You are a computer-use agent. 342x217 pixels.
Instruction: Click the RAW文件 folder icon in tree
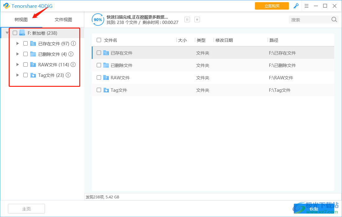(x=33, y=64)
